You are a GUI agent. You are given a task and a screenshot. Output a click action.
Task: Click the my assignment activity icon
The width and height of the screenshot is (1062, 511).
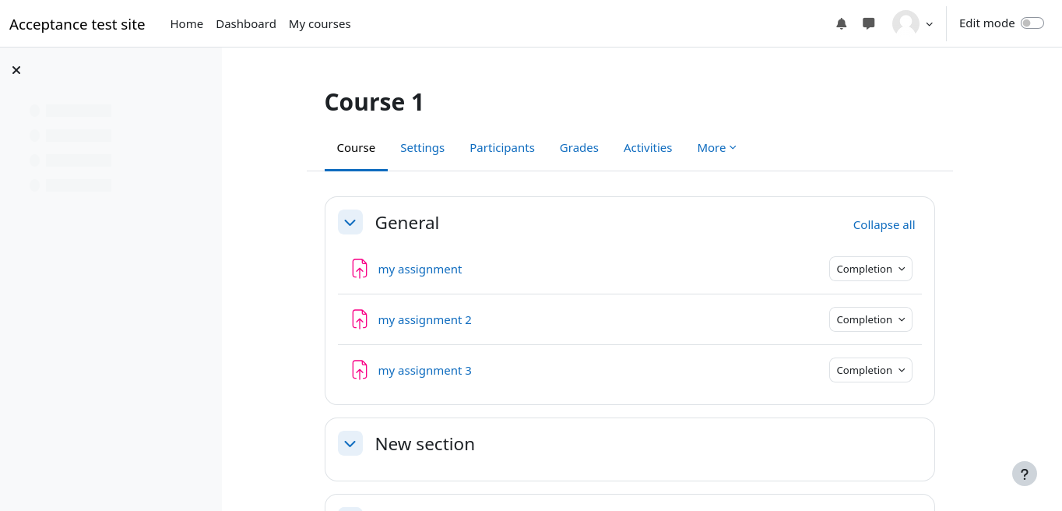pos(359,269)
